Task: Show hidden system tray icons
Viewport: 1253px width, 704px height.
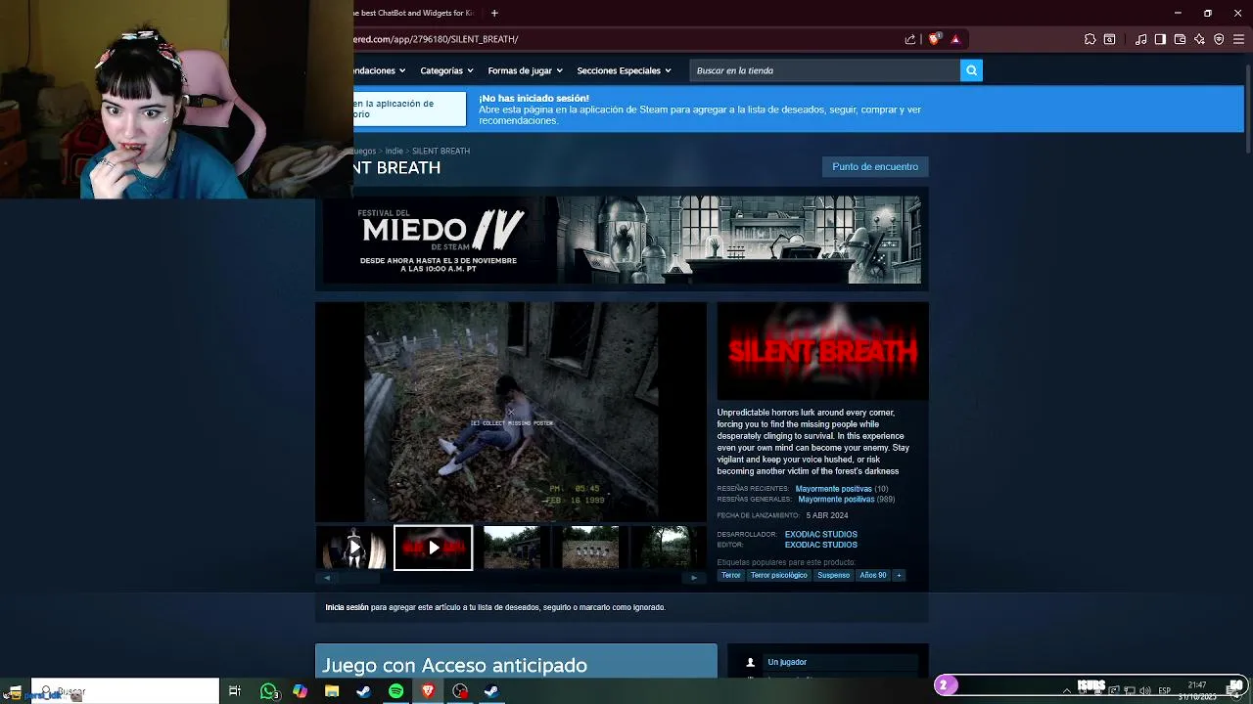Action: pyautogui.click(x=1067, y=691)
